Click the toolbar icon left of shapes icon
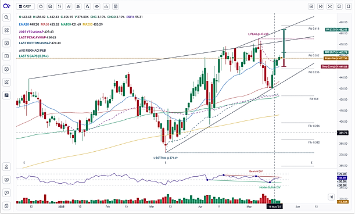Viewport: 355px width, 214px height. 78,6
